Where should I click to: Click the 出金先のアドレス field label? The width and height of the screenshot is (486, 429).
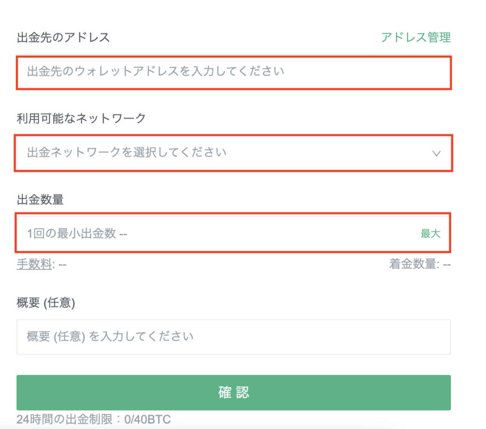tap(63, 37)
